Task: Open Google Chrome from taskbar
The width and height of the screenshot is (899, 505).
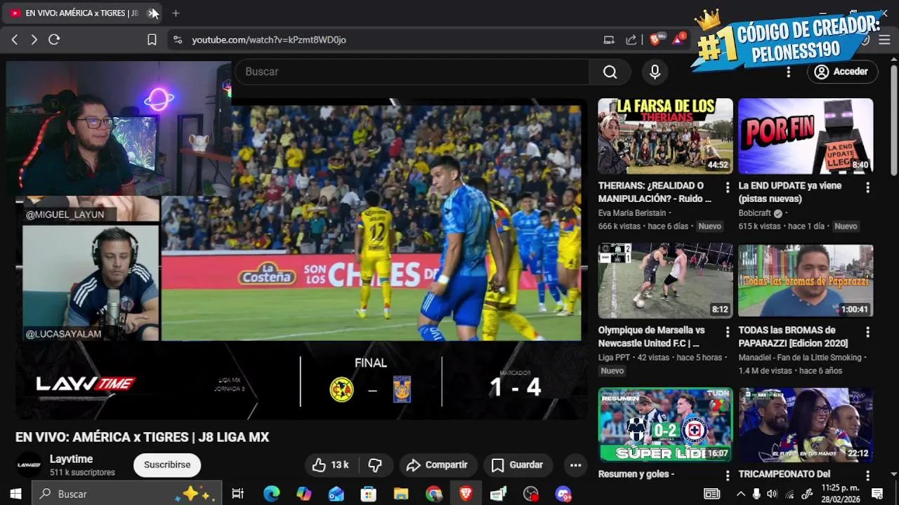Action: 433,494
